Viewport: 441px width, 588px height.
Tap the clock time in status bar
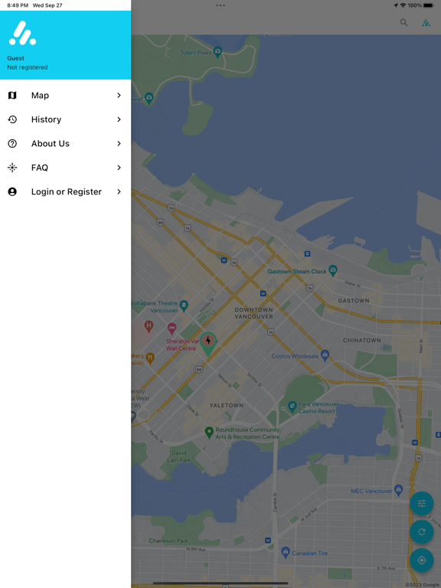coord(18,5)
